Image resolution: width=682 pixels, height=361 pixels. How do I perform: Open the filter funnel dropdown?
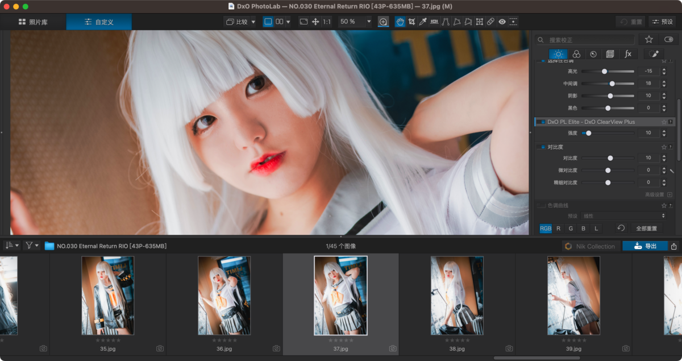[x=32, y=246]
